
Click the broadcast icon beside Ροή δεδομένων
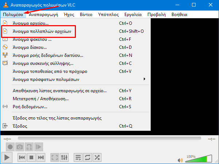click(x=5, y=107)
